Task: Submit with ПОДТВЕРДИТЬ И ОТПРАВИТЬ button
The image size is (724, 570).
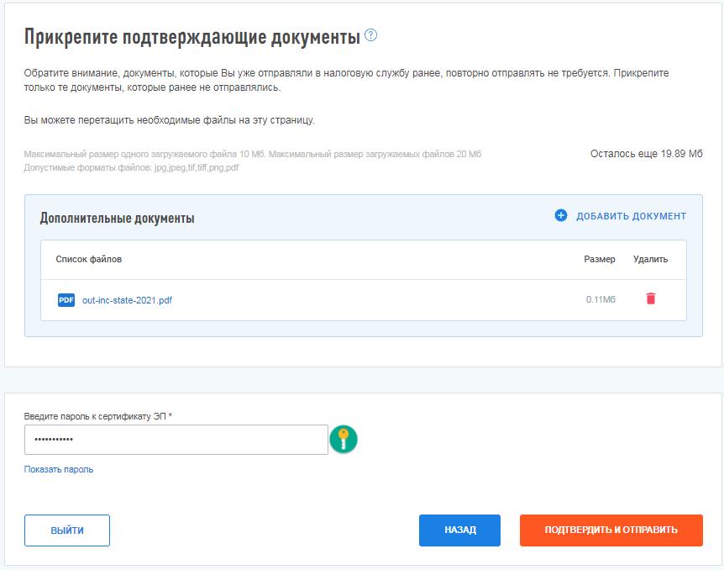Action: tap(611, 530)
